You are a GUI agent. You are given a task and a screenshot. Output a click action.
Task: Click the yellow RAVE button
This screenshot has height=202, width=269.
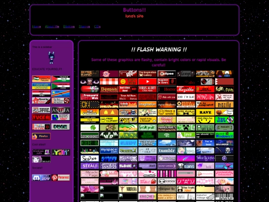(x=205, y=112)
